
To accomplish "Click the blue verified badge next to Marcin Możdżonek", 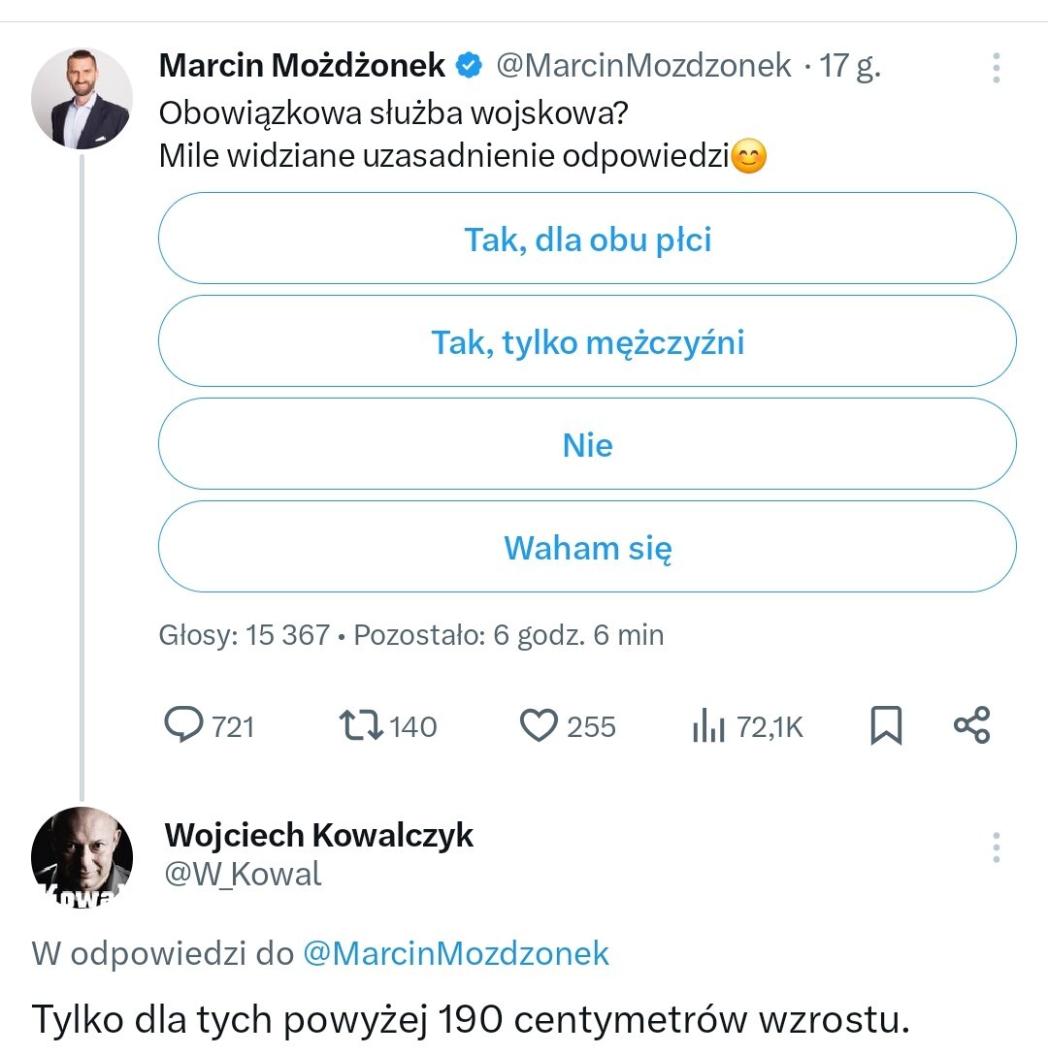I will click(x=470, y=66).
